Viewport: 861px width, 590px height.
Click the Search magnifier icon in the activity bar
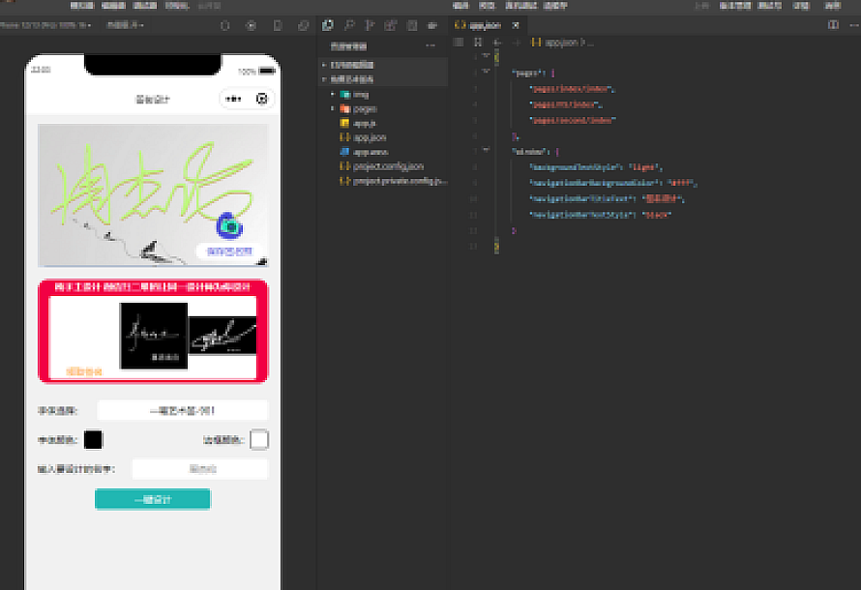[348, 25]
